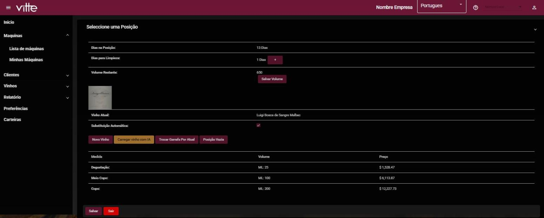Open the dimmed Nombre Local dropdown
544x218 pixels.
503,7
